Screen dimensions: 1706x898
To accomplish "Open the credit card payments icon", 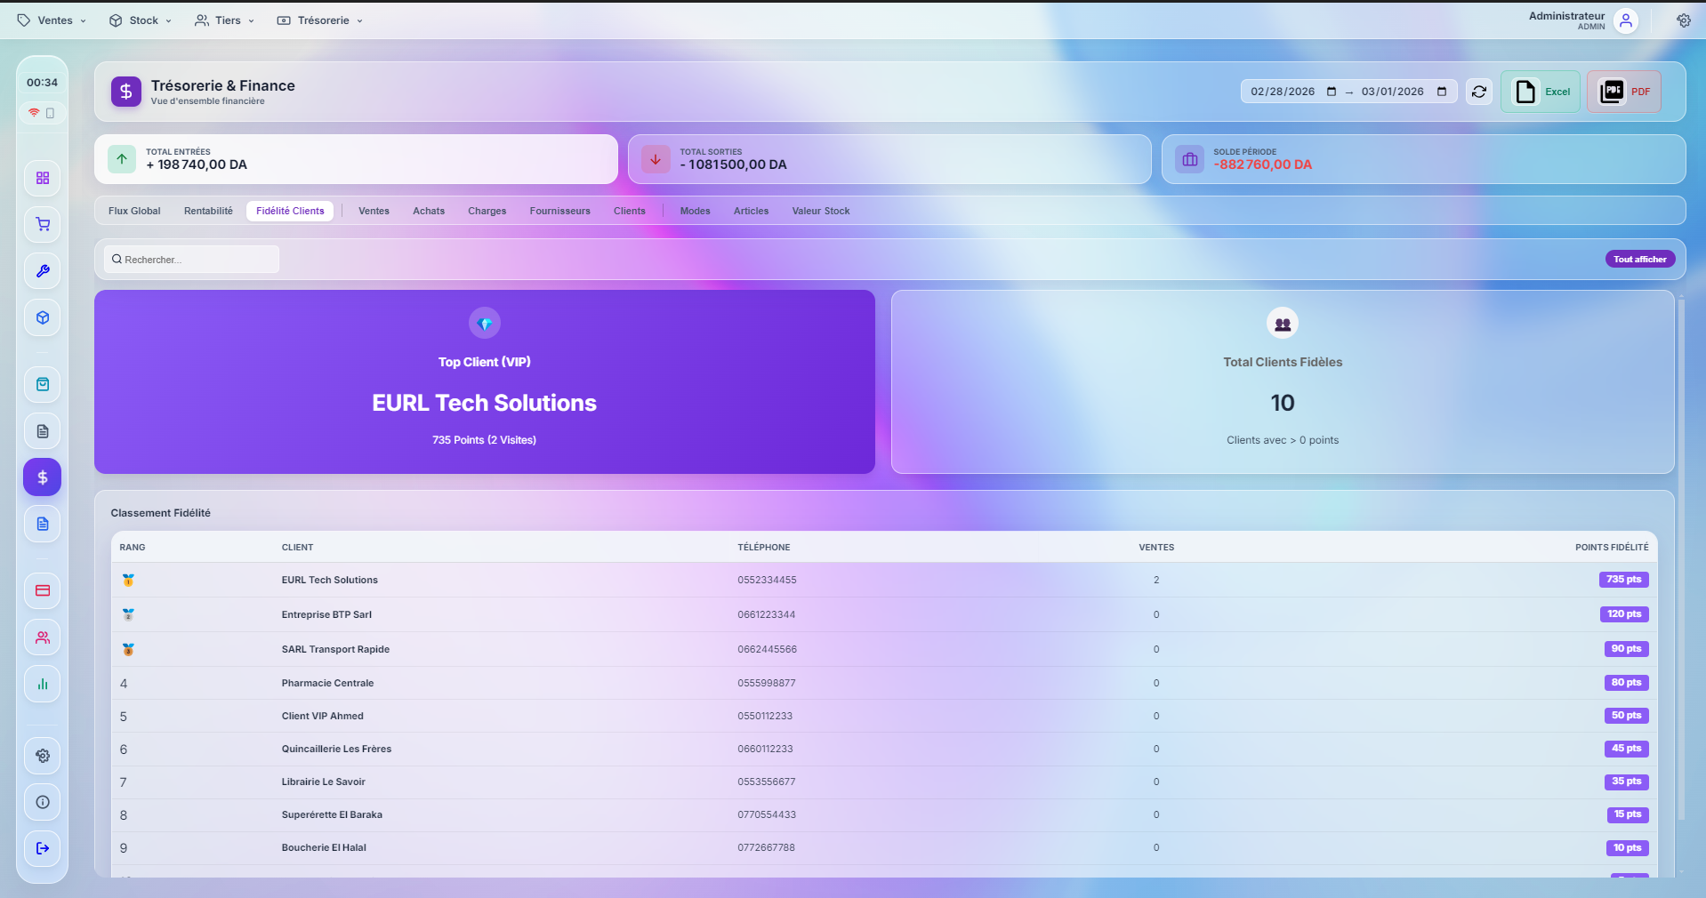I will coord(41,590).
